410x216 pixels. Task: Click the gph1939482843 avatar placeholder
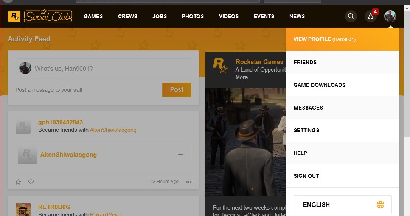tap(23, 126)
